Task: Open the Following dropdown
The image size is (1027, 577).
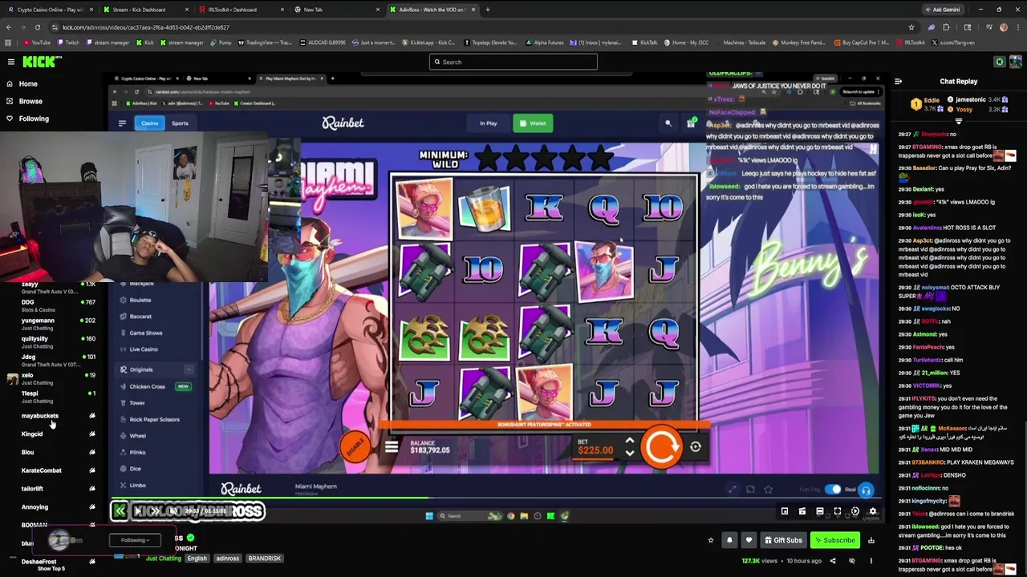Action: click(135, 540)
